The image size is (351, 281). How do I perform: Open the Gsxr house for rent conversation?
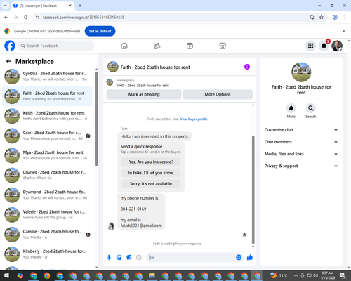(47, 136)
